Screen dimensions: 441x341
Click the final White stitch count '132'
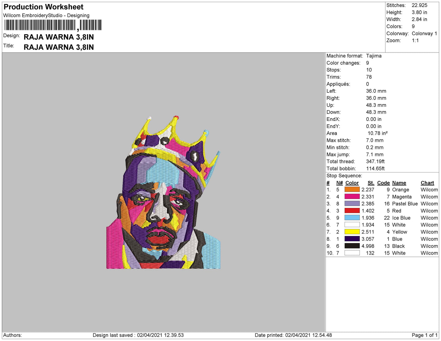[x=370, y=253]
